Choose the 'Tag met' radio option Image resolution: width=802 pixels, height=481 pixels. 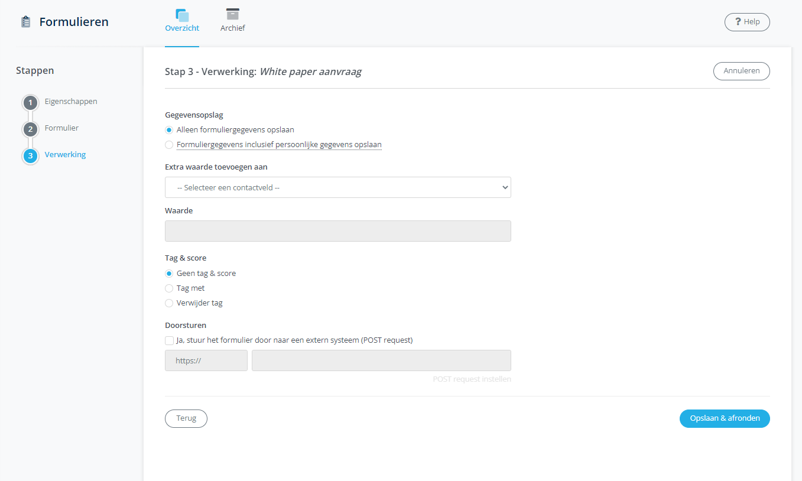pyautogui.click(x=169, y=288)
